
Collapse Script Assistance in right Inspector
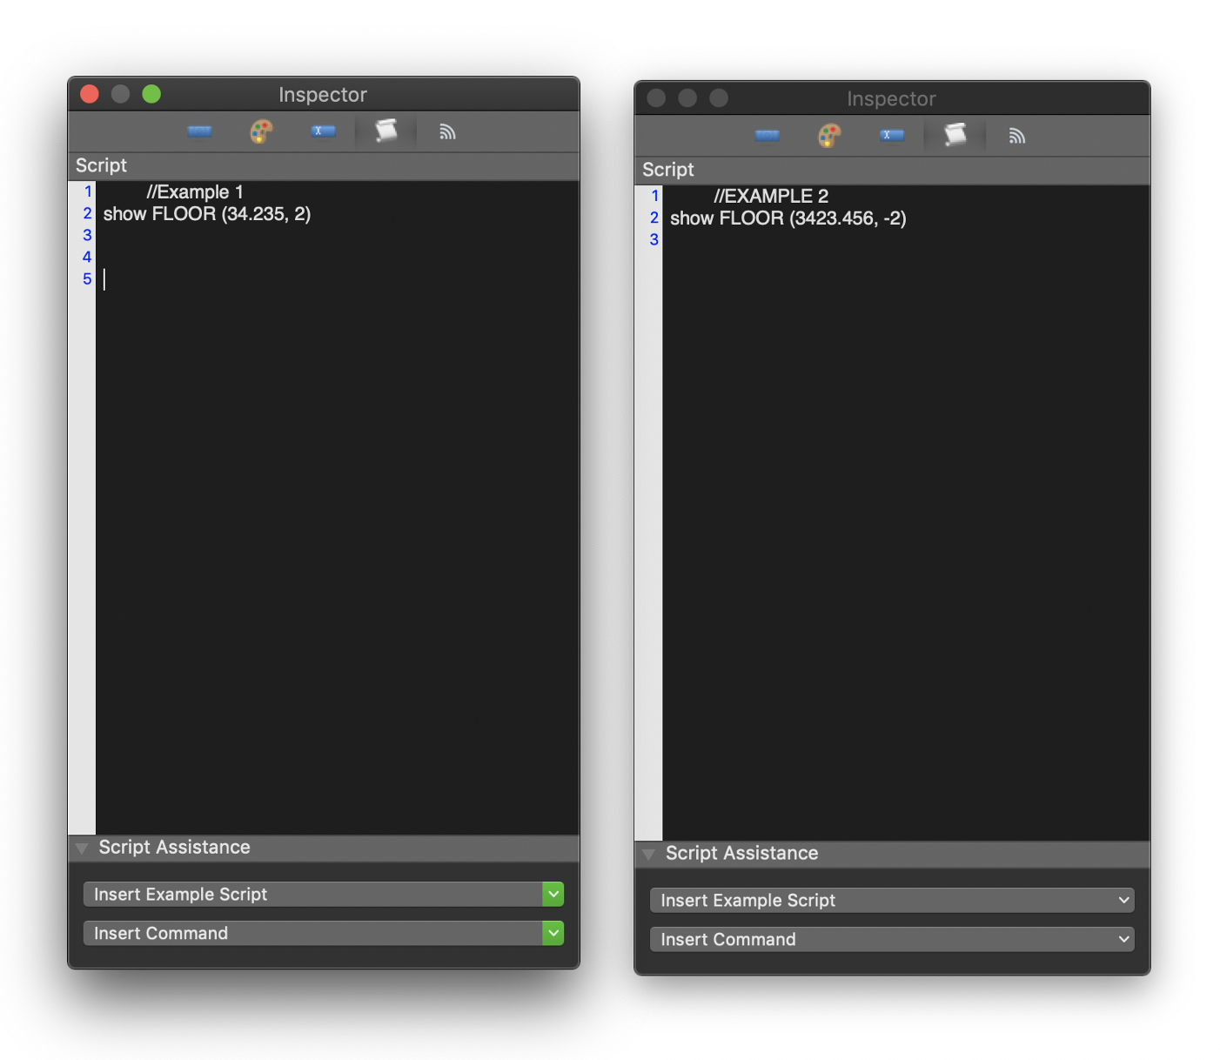648,855
